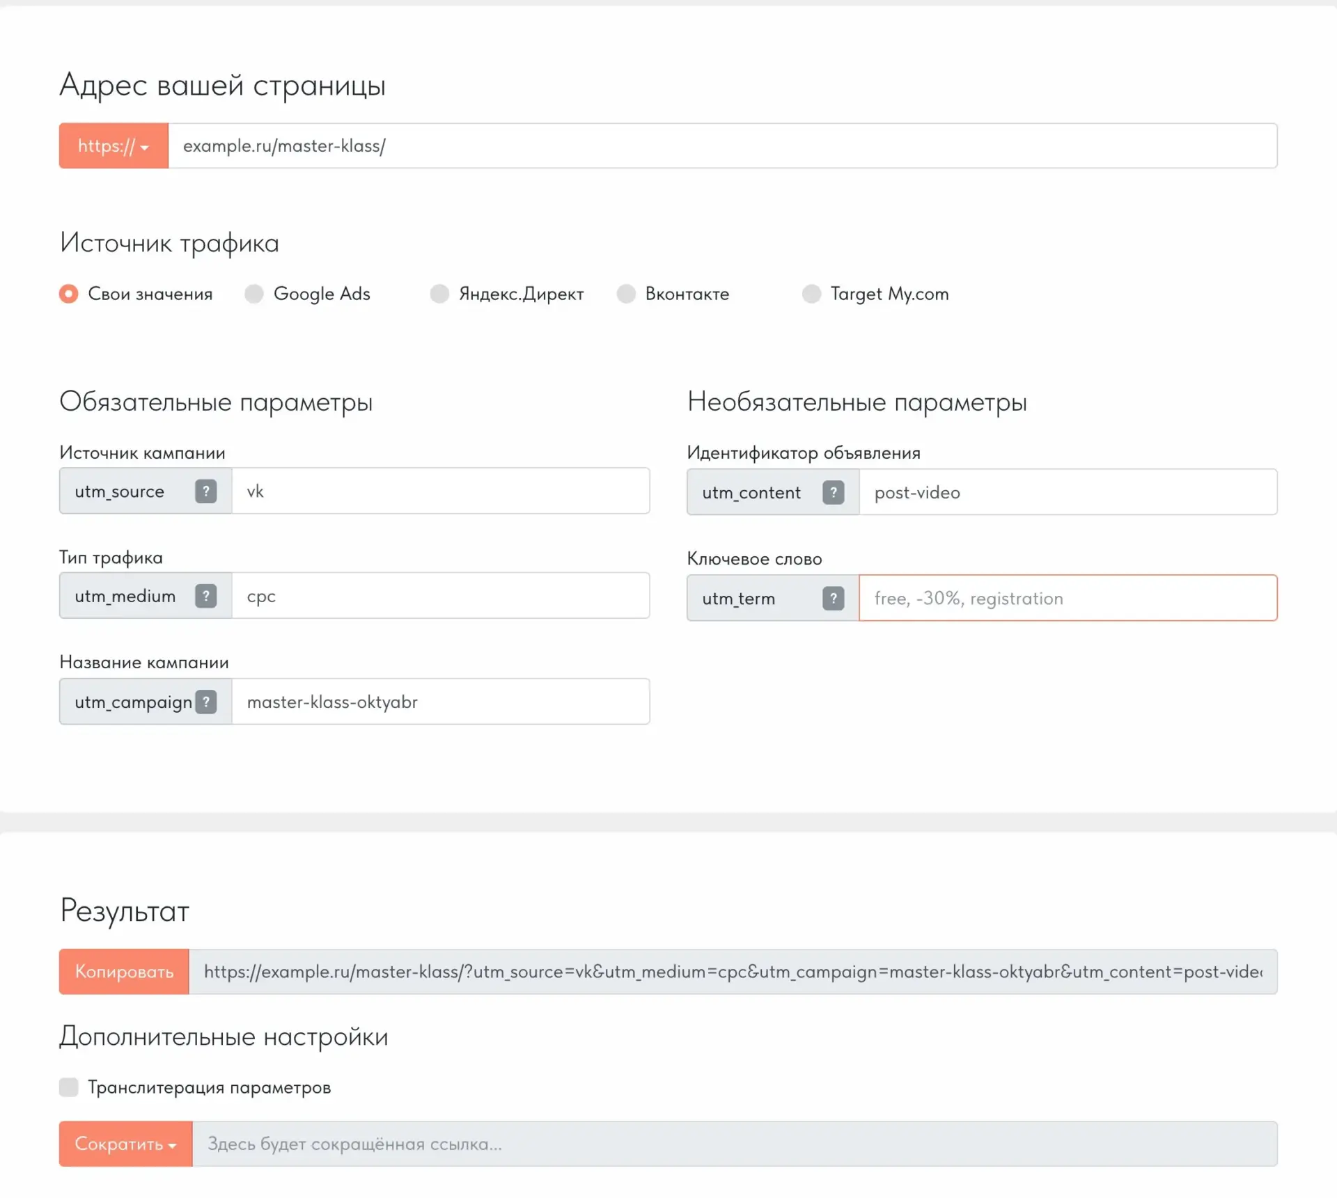Click the utm_campaign field master-klass-oktyabr

[x=441, y=702]
